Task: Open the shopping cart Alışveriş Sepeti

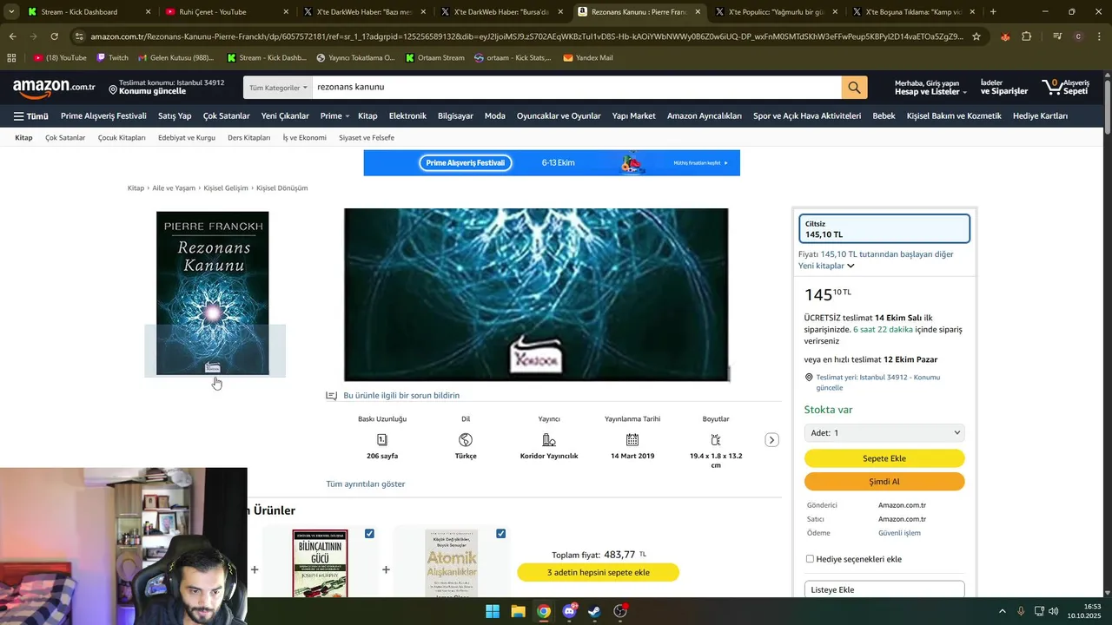Action: click(x=1066, y=88)
